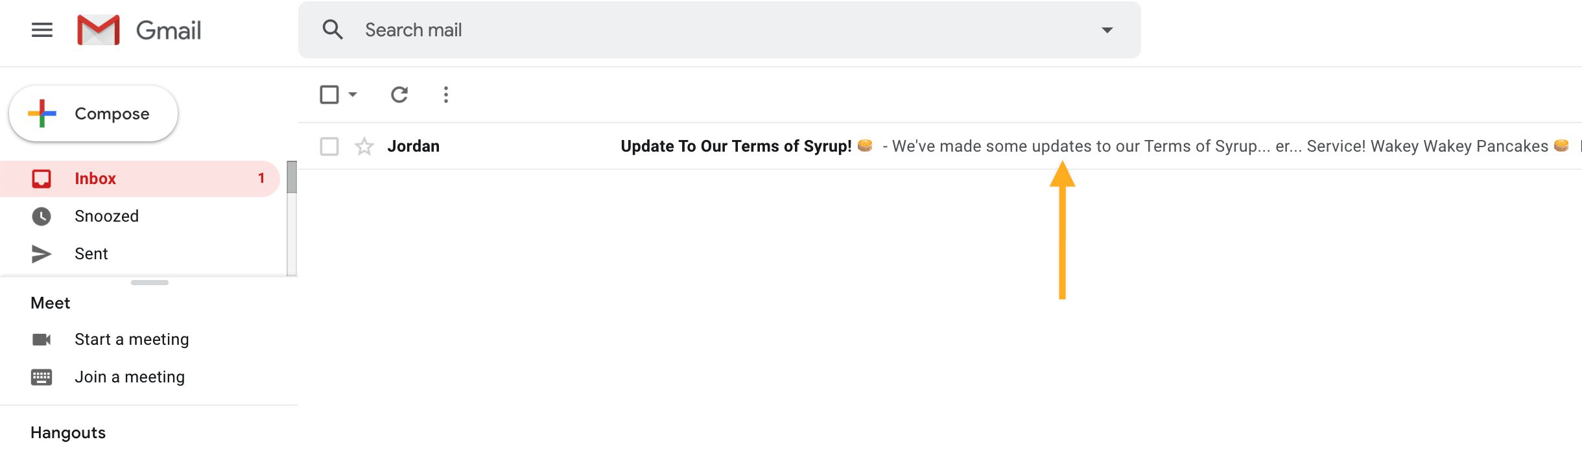This screenshot has height=455, width=1582.
Task: Click the Snoozed clock icon
Action: coord(41,216)
